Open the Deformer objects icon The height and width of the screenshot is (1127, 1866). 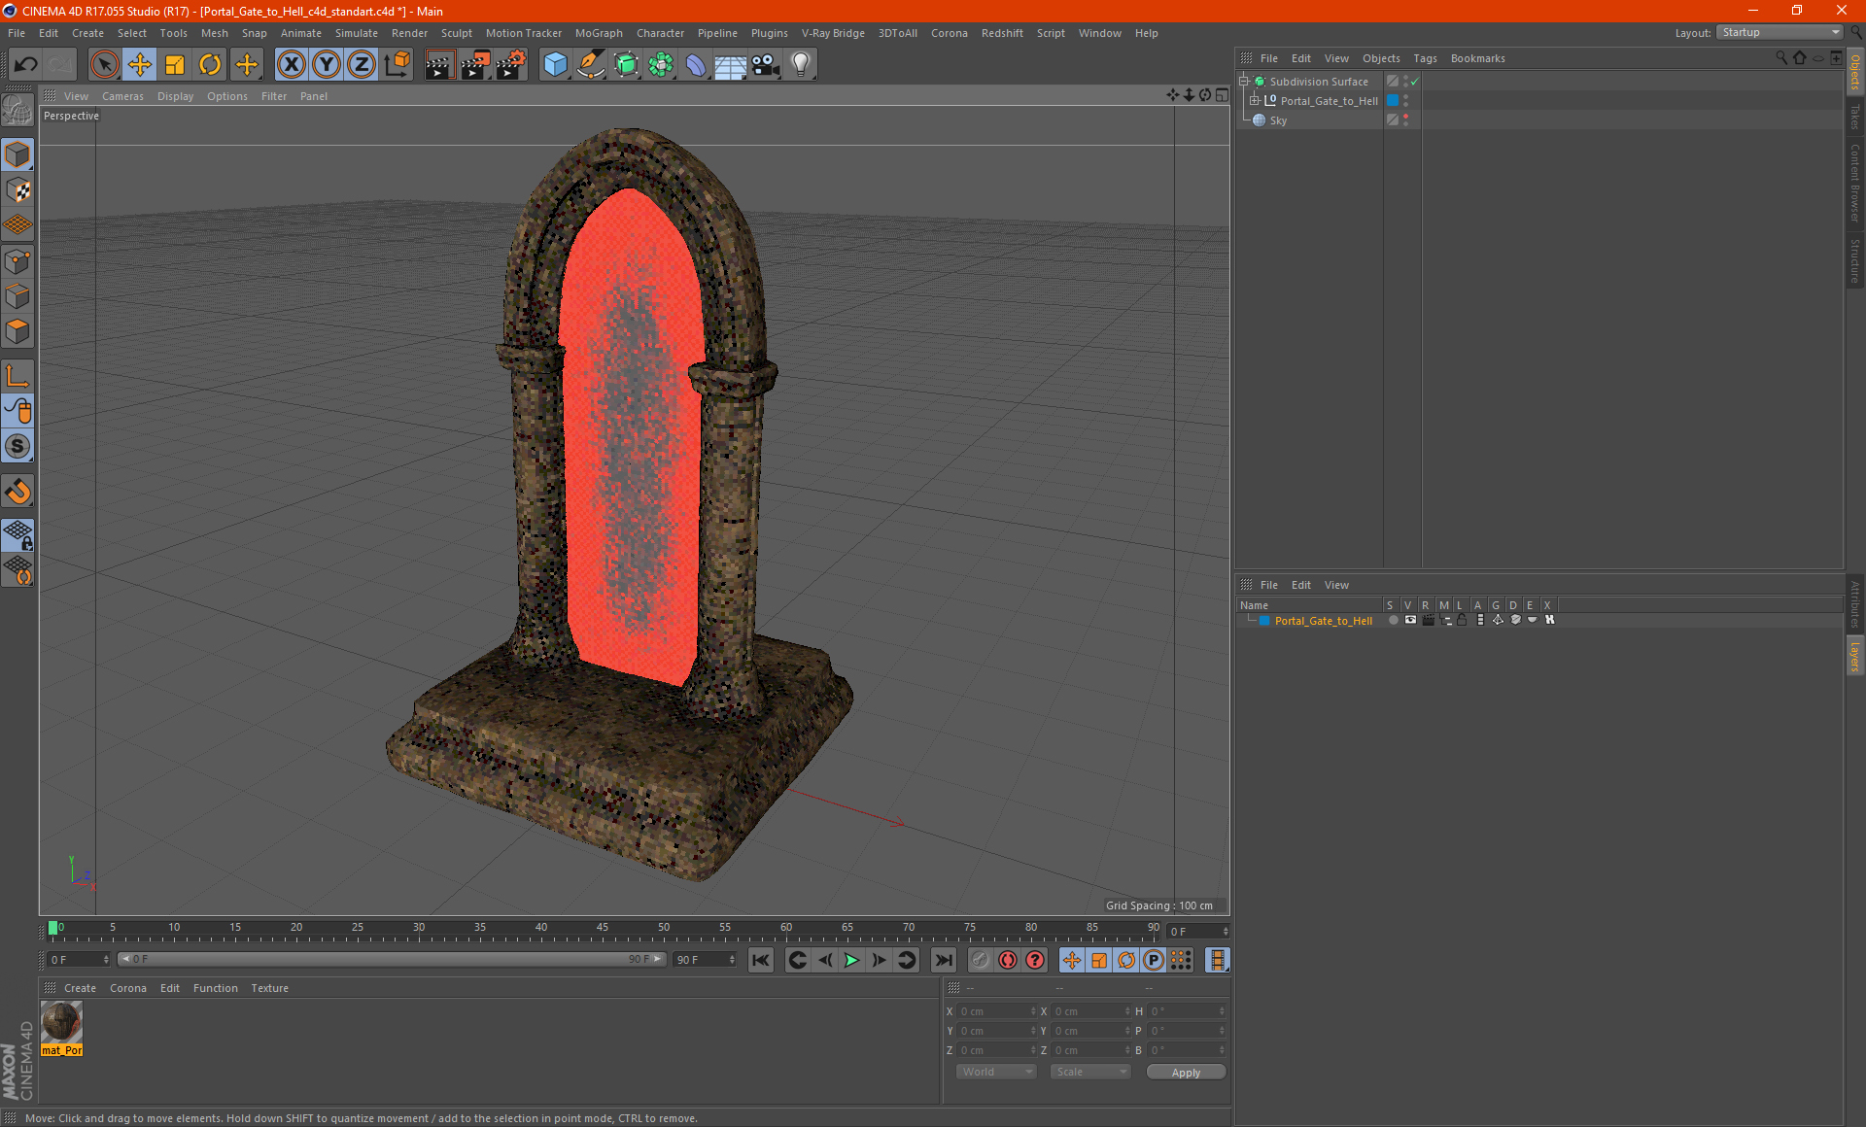tap(696, 65)
